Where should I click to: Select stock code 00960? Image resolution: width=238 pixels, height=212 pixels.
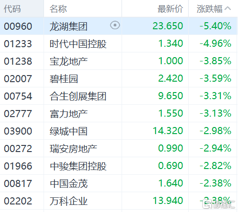click(18, 26)
